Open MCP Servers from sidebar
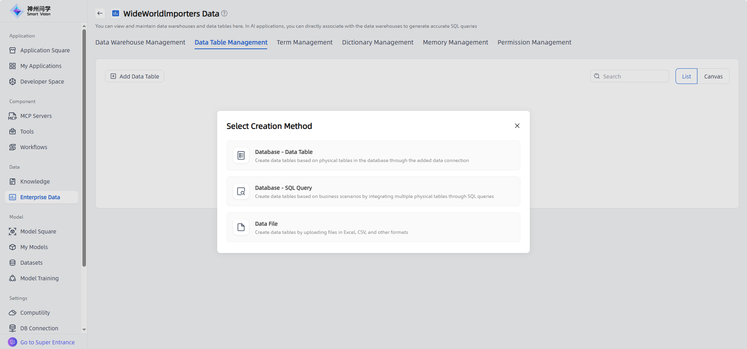747x349 pixels. pyautogui.click(x=36, y=116)
